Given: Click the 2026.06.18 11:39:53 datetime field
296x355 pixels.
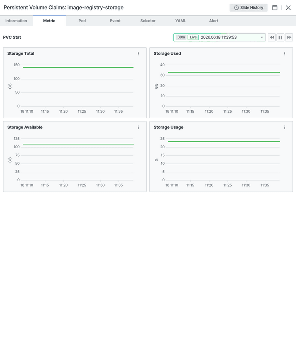Looking at the screenshot, I should 219,37.
